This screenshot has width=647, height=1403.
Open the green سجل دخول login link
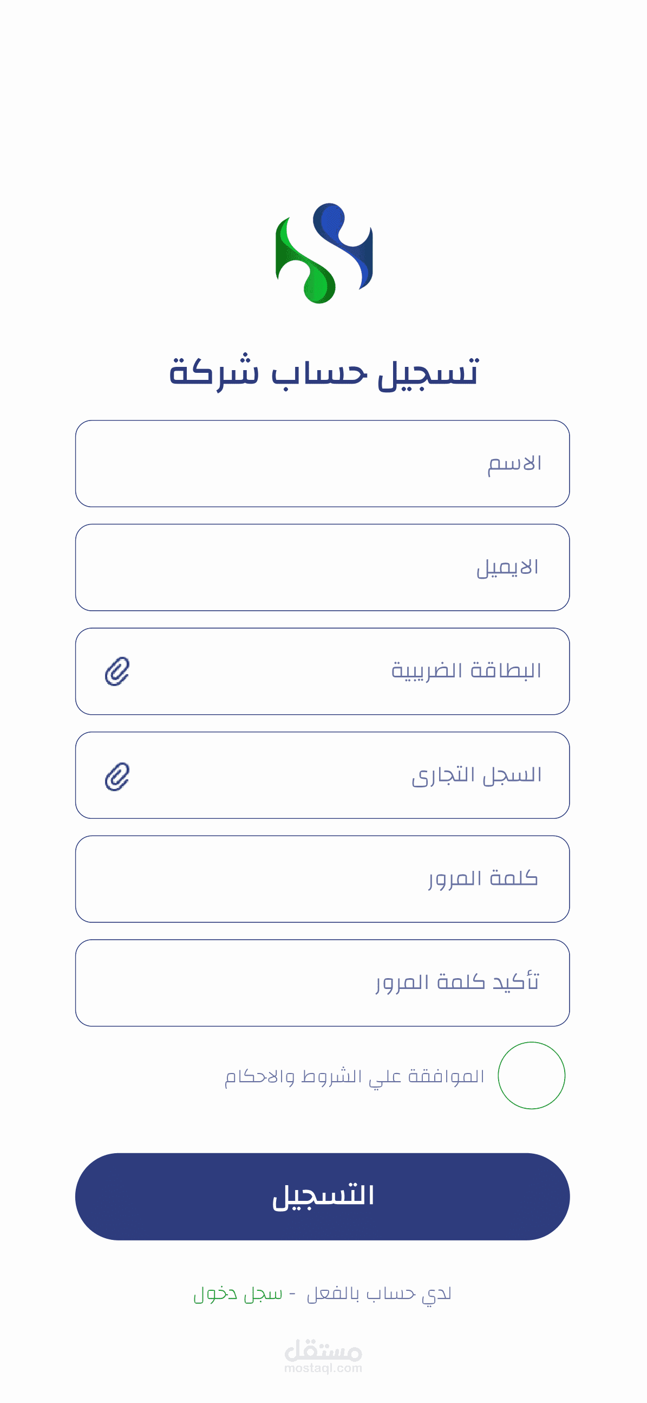pyautogui.click(x=238, y=1294)
